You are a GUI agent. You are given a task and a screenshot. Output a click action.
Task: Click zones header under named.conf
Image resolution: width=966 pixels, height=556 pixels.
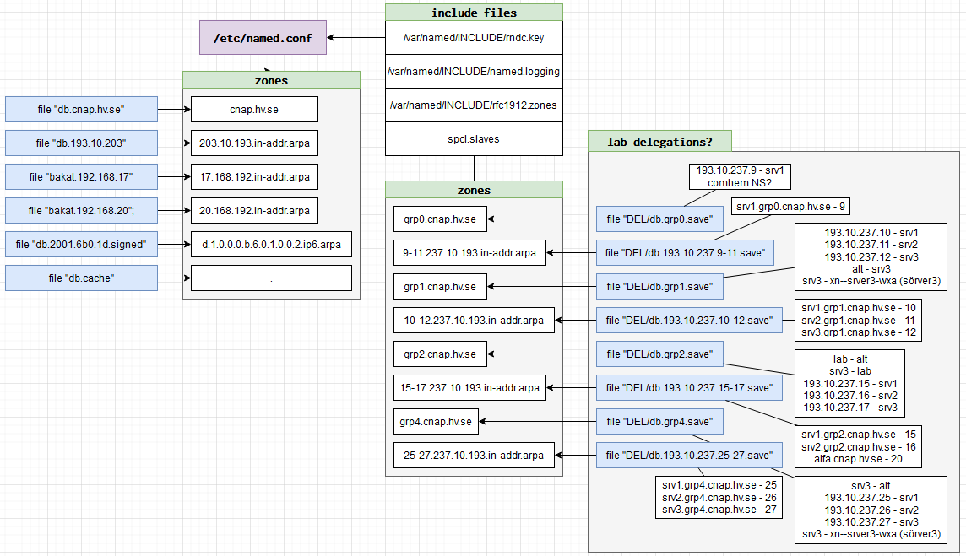pyautogui.click(x=271, y=80)
